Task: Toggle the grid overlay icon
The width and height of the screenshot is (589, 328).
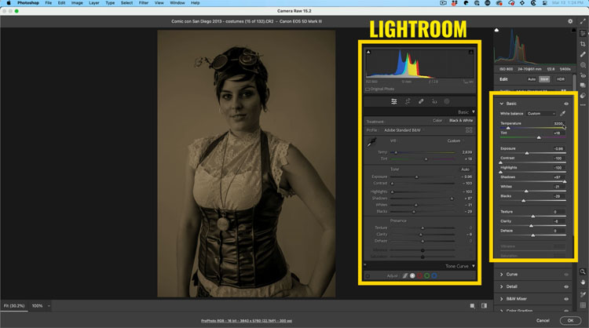Action: click(x=583, y=305)
